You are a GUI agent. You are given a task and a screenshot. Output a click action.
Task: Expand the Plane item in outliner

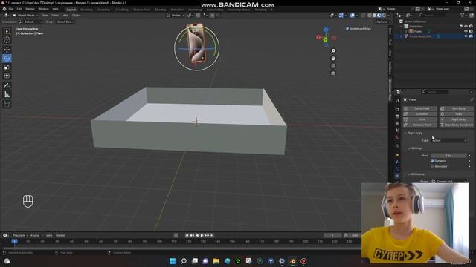(x=406, y=31)
